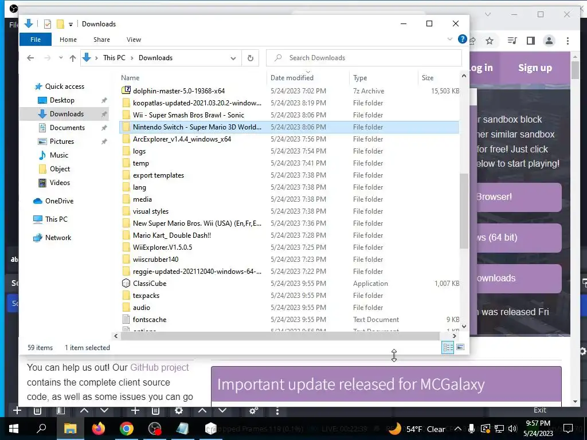587x440 pixels.
Task: Click the Search Downloads field
Action: tap(364, 58)
